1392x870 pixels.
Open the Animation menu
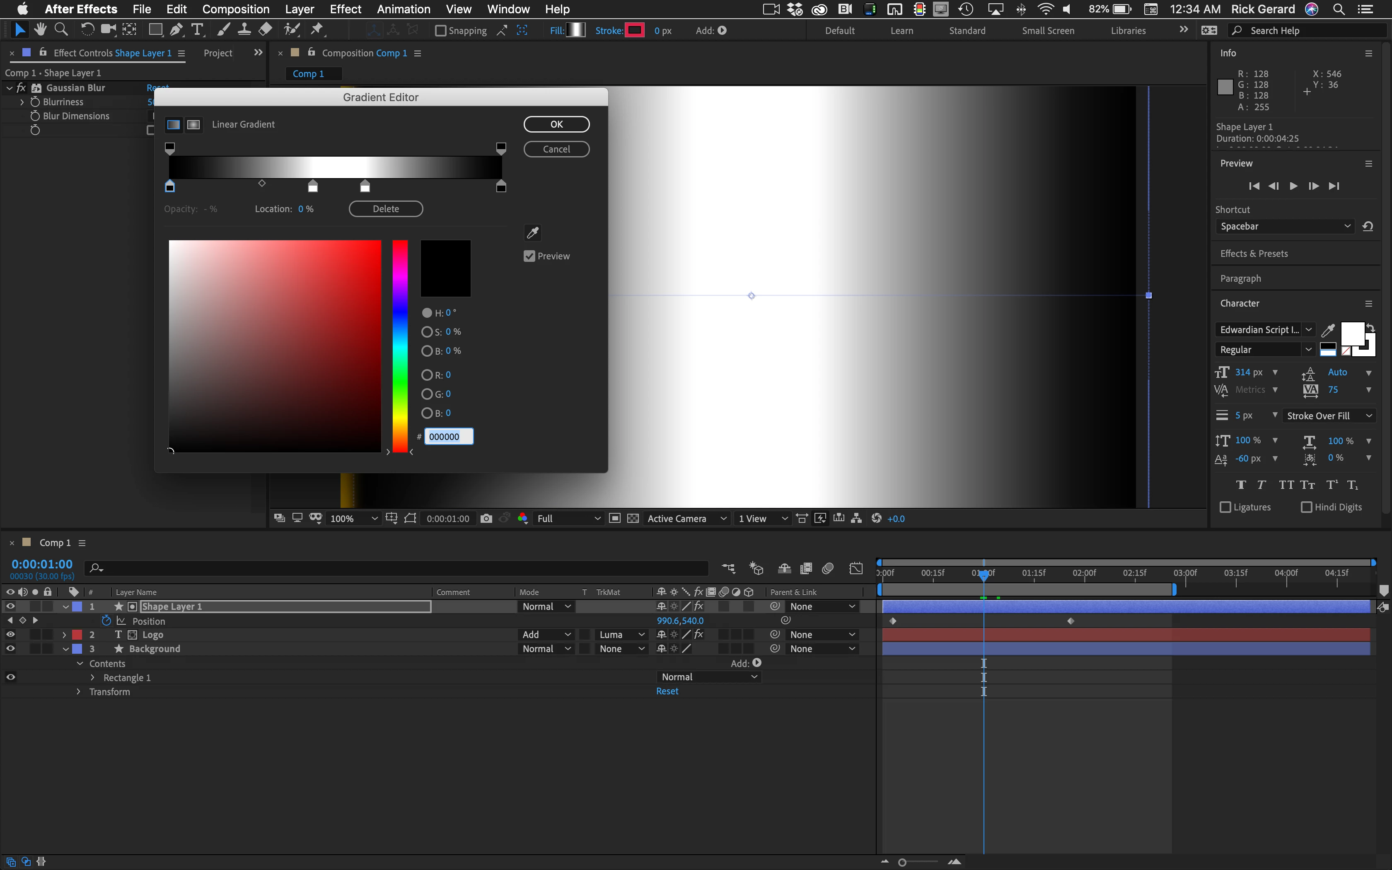pos(403,9)
